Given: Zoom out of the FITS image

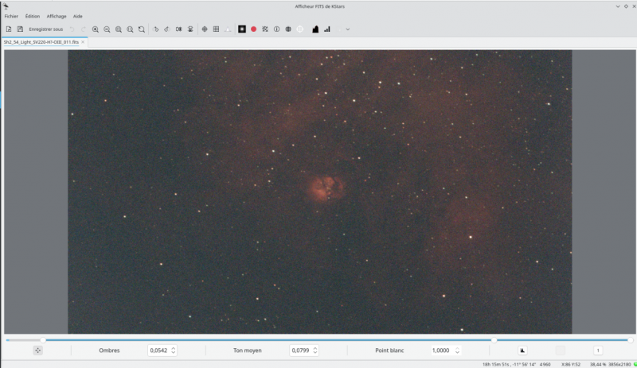Looking at the screenshot, I should pos(107,29).
